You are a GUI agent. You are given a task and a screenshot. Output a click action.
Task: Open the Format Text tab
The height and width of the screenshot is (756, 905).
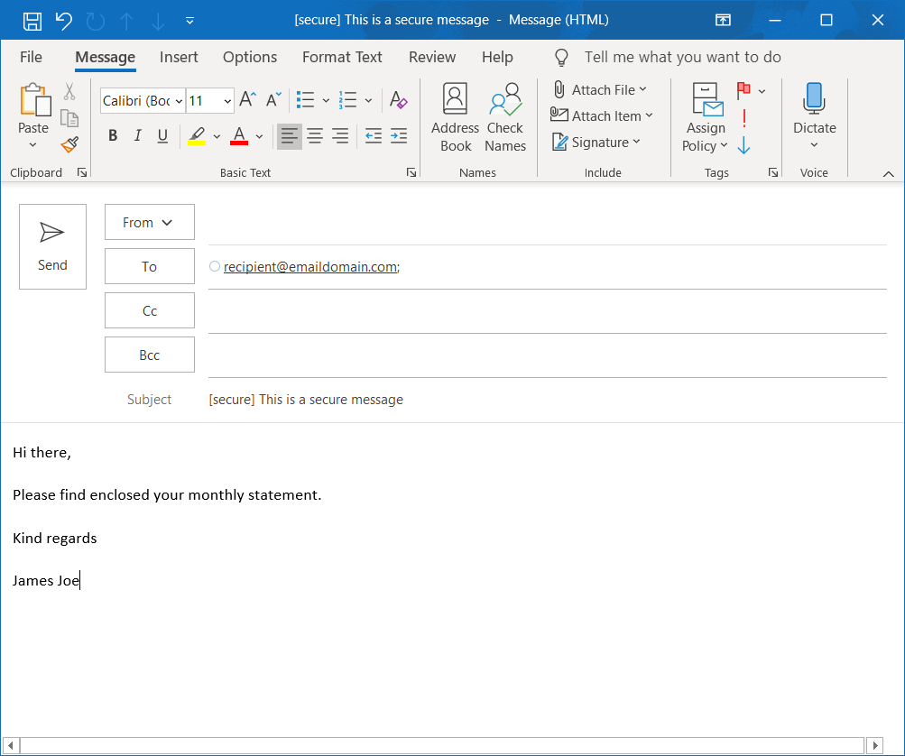click(342, 57)
